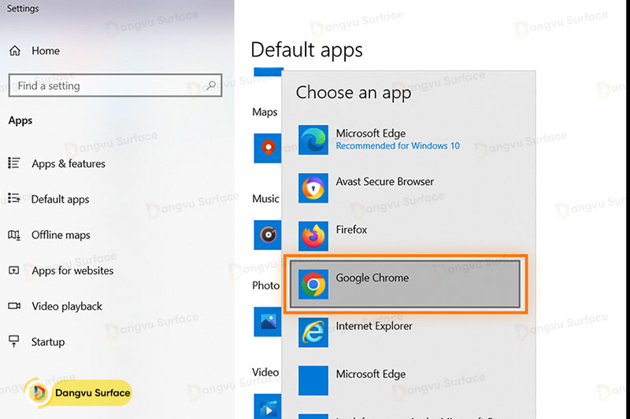Click the Maps default app icon
The height and width of the screenshot is (419, 630).
[x=268, y=148]
